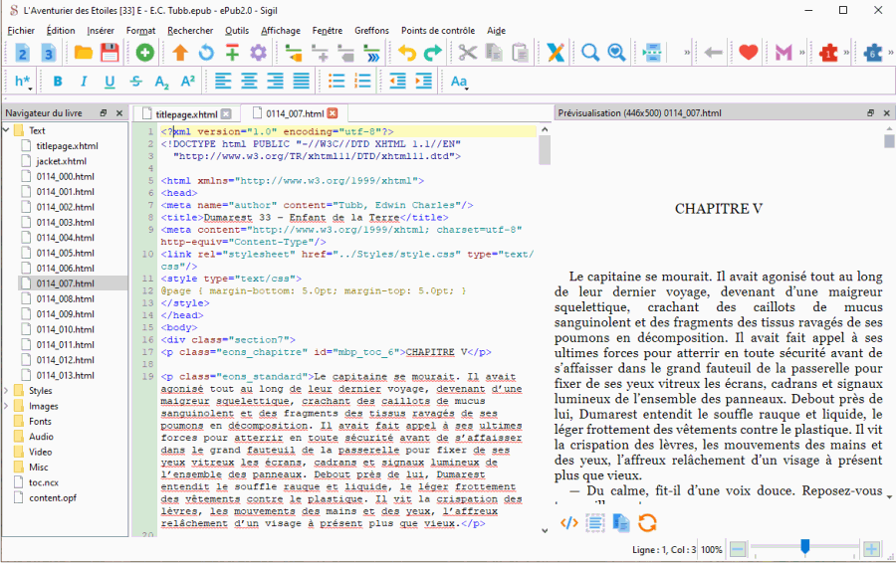Collapse the Text folder in book browser
896x563 pixels.
(x=6, y=130)
